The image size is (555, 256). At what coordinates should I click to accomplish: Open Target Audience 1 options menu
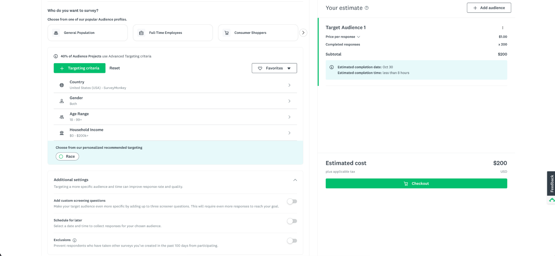click(503, 27)
